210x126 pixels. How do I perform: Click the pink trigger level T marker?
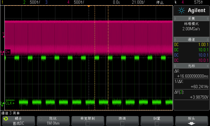pos(3,34)
